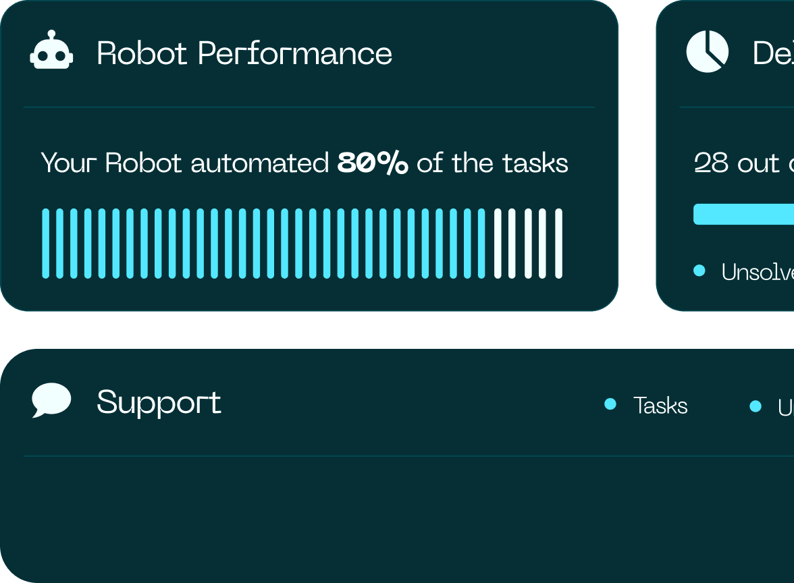Click the cut-off card title beside pie chart
Image resolution: width=794 pixels, height=583 pixels.
[x=773, y=53]
